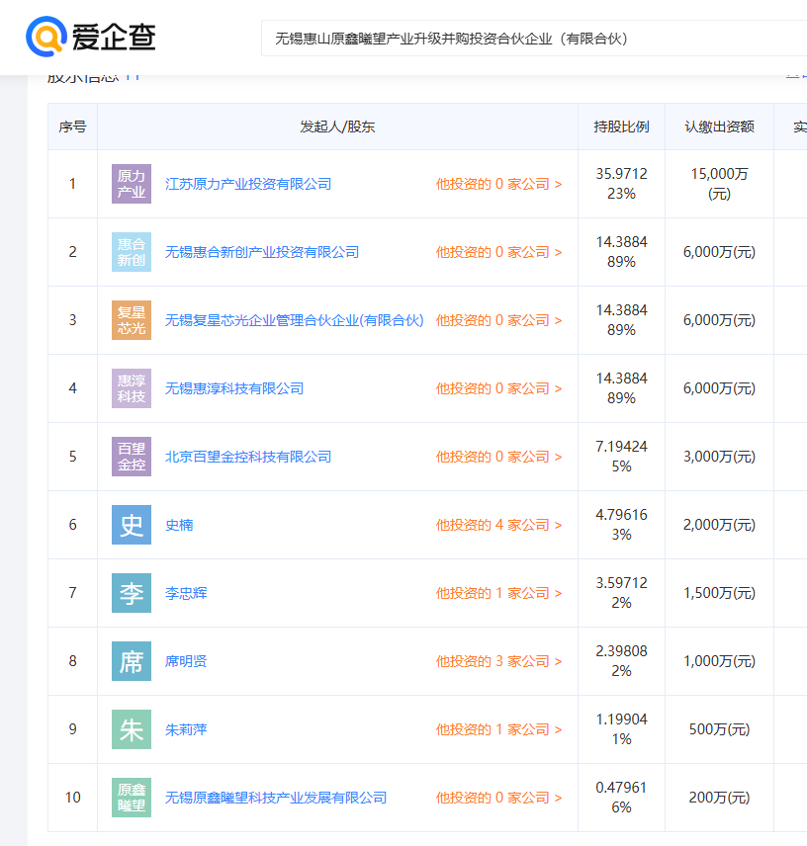Image resolution: width=807 pixels, height=846 pixels.
Task: Open shareholder 席明贤 profile link
Action: coord(186,661)
